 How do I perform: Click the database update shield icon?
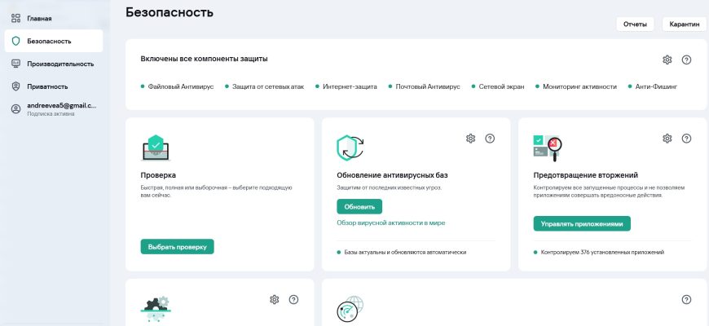coord(350,148)
